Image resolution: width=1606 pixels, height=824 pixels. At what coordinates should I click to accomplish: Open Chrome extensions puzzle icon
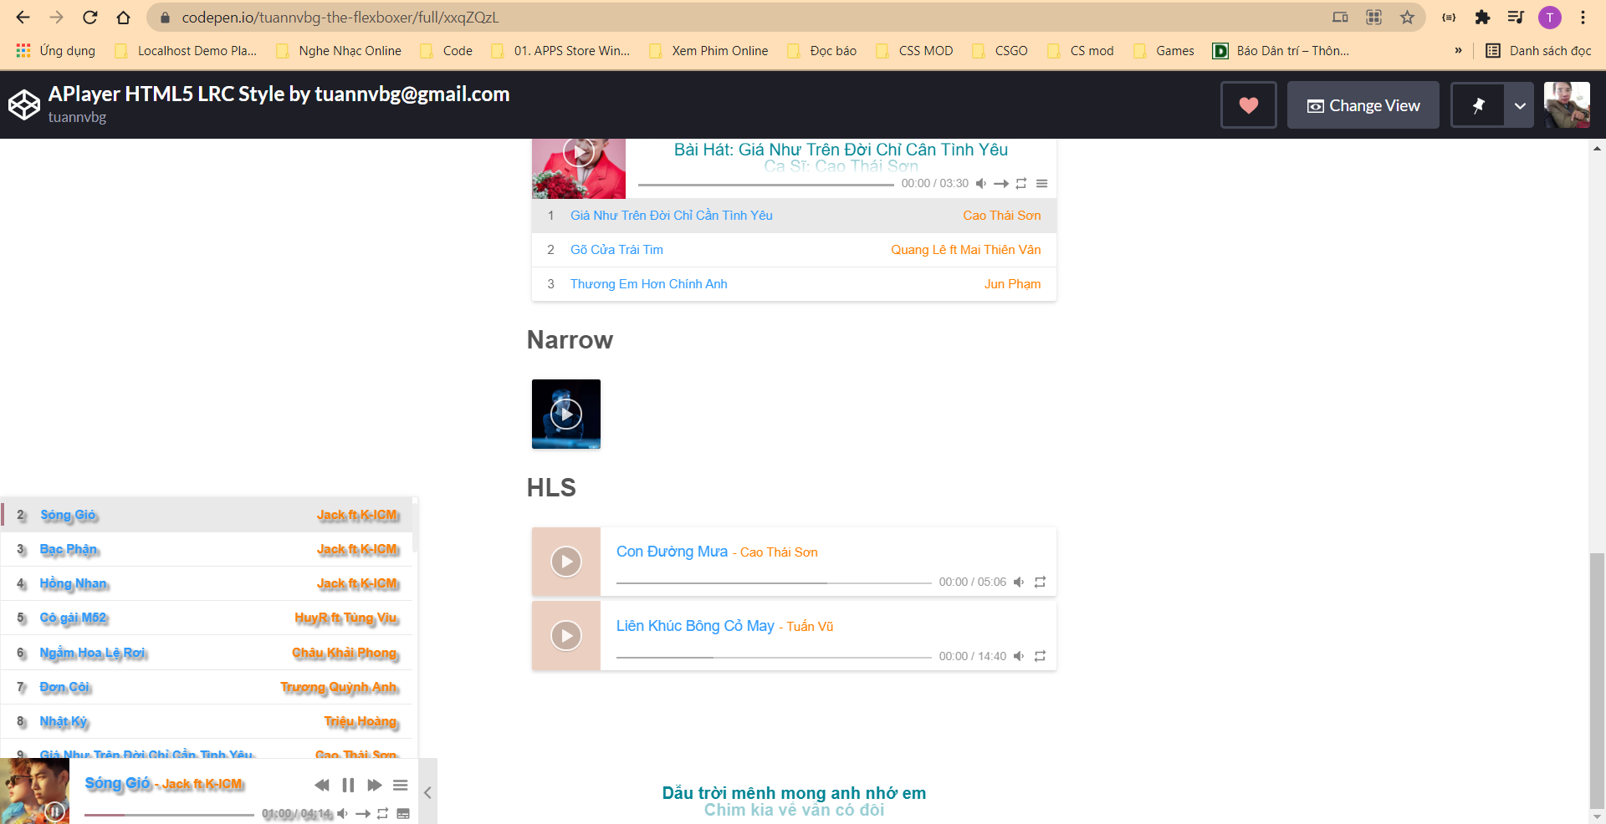pos(1482,18)
